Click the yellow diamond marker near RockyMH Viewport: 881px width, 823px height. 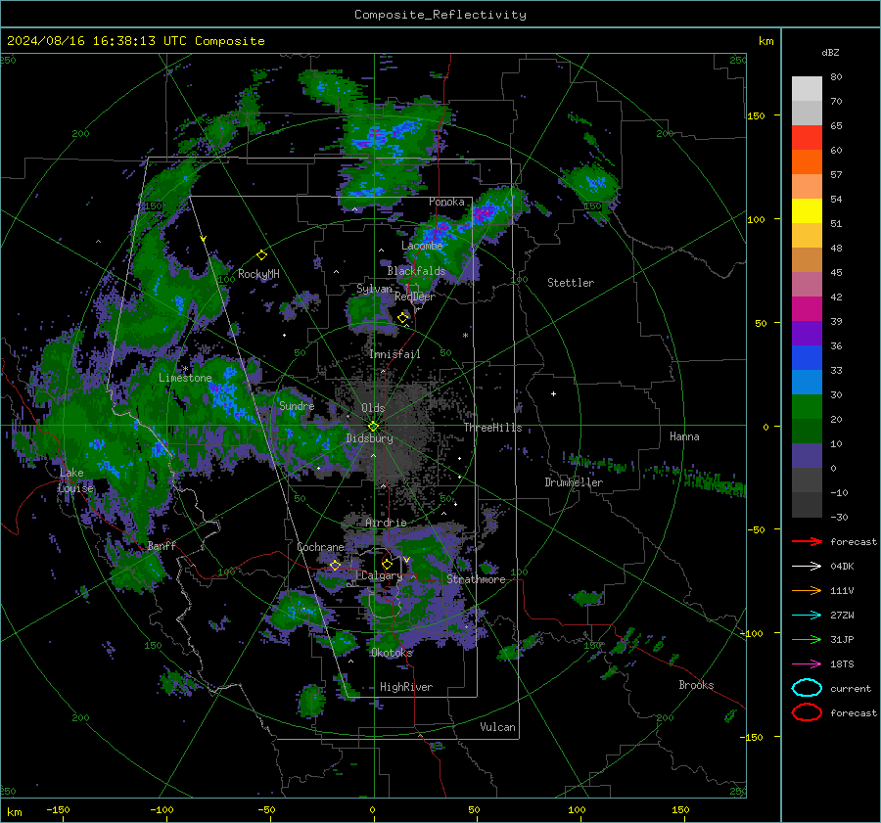[x=261, y=255]
